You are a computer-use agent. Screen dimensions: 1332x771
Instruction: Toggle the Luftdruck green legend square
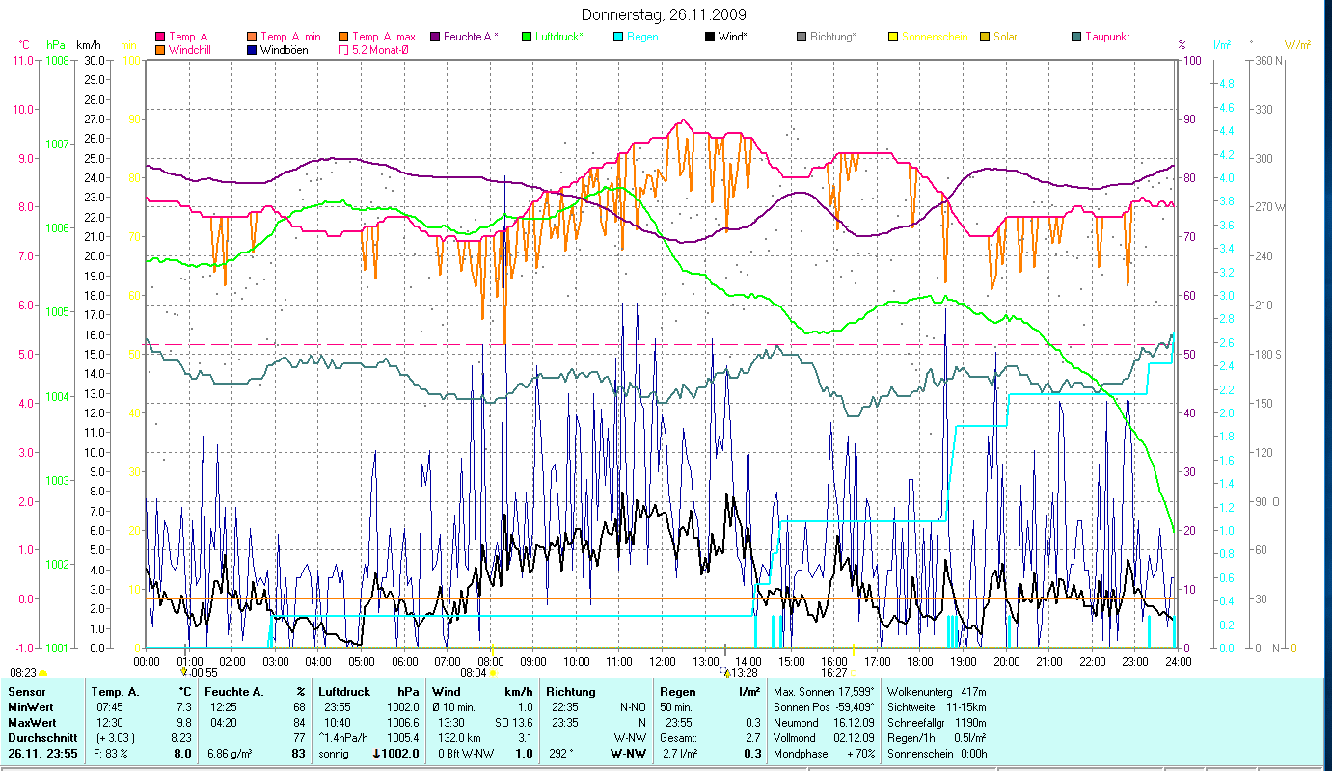[526, 37]
